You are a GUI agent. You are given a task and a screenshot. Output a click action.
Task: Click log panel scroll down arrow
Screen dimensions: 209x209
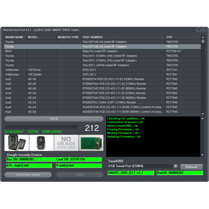coord(203,155)
